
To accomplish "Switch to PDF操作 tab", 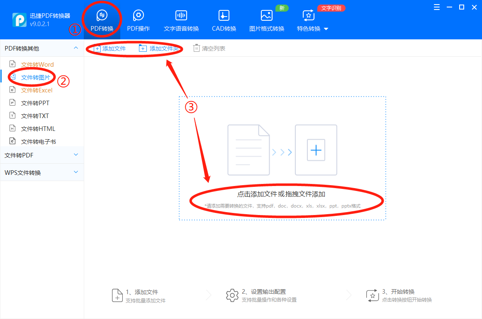I will [138, 20].
